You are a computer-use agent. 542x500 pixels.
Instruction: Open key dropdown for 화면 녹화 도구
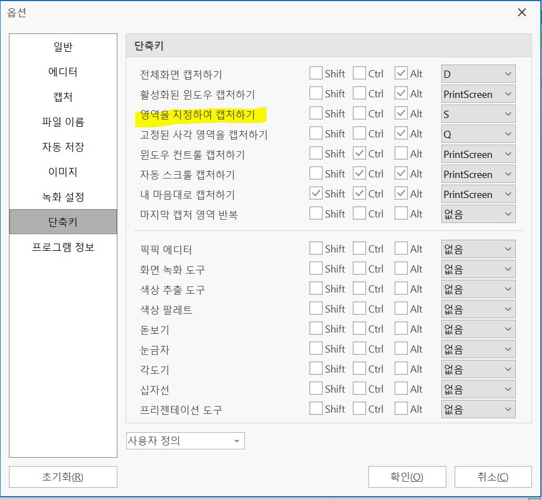479,269
